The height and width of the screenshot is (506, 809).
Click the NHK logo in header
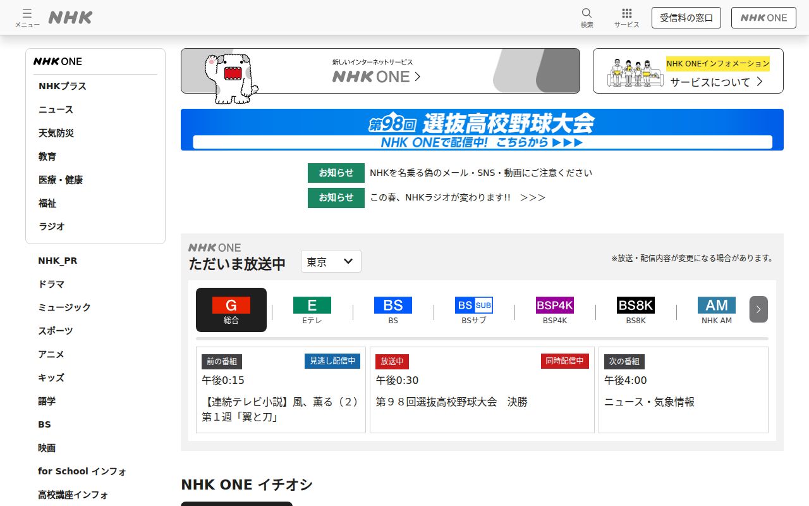[x=71, y=18]
